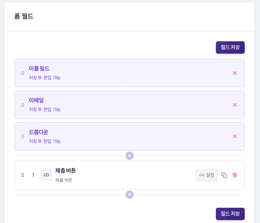Screen dimensions: 260x223
Task: Click the gray 제출 버튼 subtitle
Action: [x=64, y=180]
